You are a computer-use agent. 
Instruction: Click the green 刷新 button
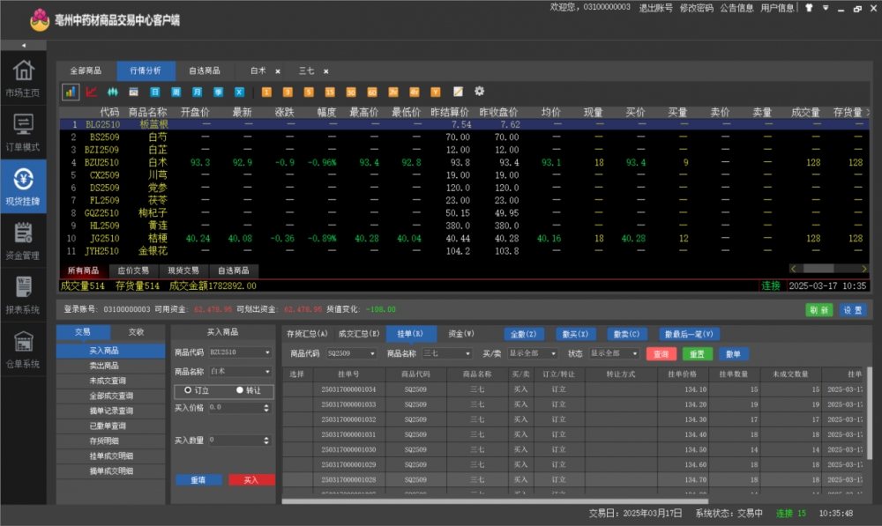818,310
